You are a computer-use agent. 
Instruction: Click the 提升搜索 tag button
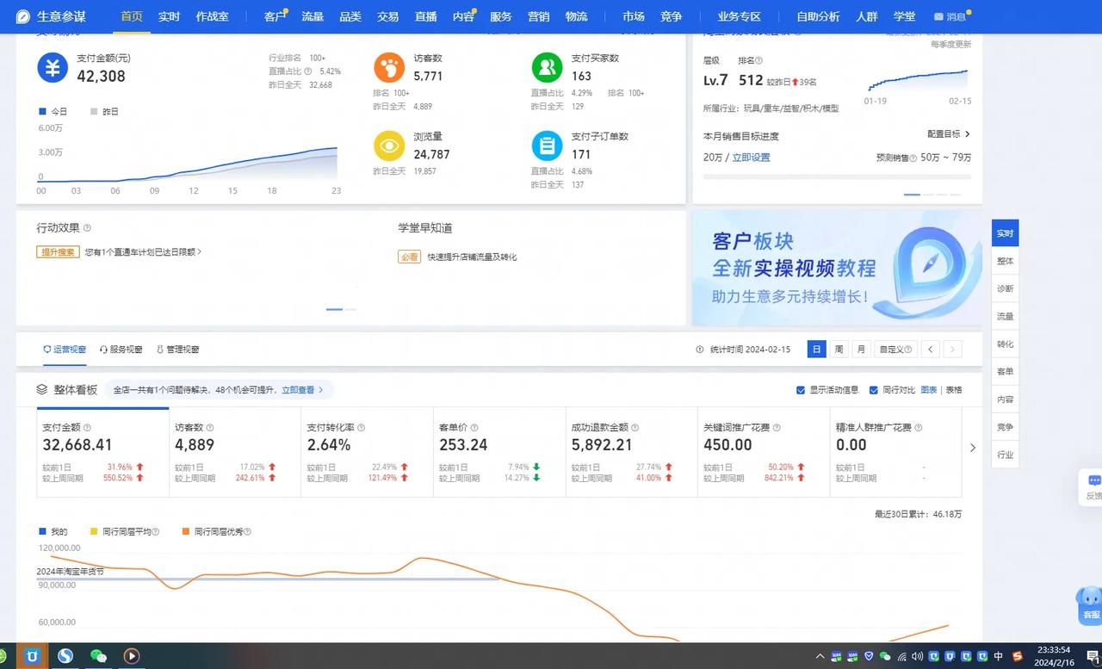[58, 252]
